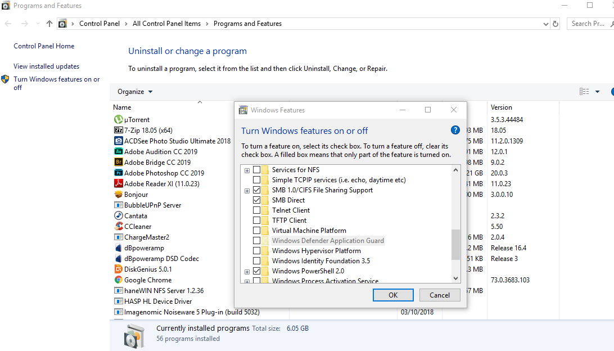Click the dBpoweramp DSD Codec icon
Image resolution: width=614 pixels, height=351 pixels.
pos(118,258)
